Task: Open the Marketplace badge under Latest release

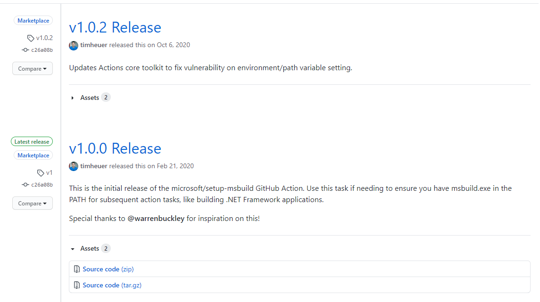Action: (x=33, y=155)
